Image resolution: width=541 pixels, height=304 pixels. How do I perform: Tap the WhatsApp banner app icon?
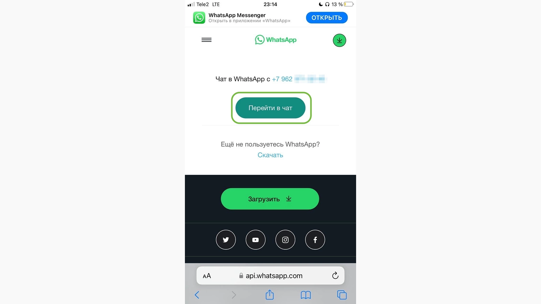(x=199, y=17)
